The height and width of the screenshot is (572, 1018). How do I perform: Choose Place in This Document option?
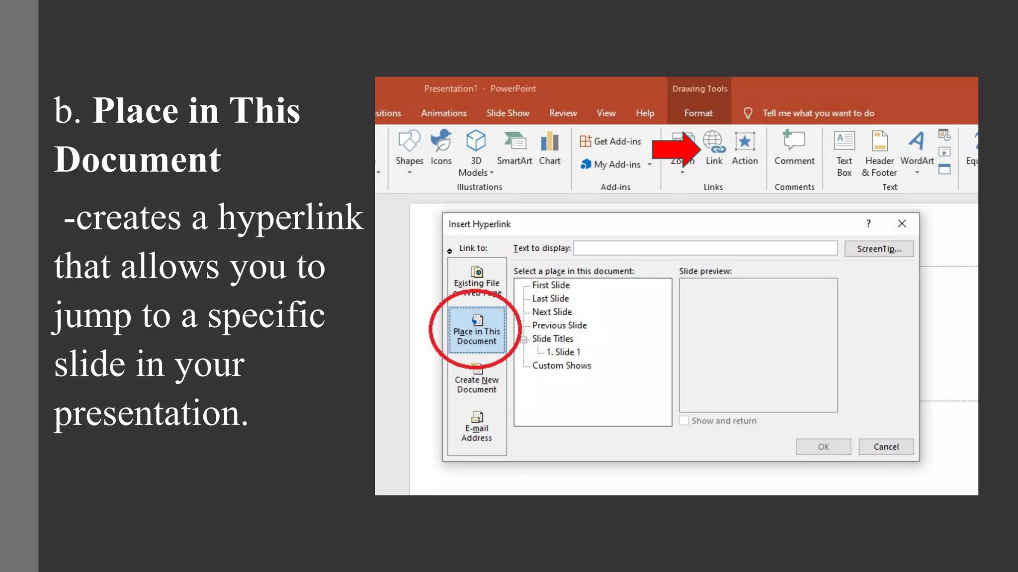click(477, 330)
